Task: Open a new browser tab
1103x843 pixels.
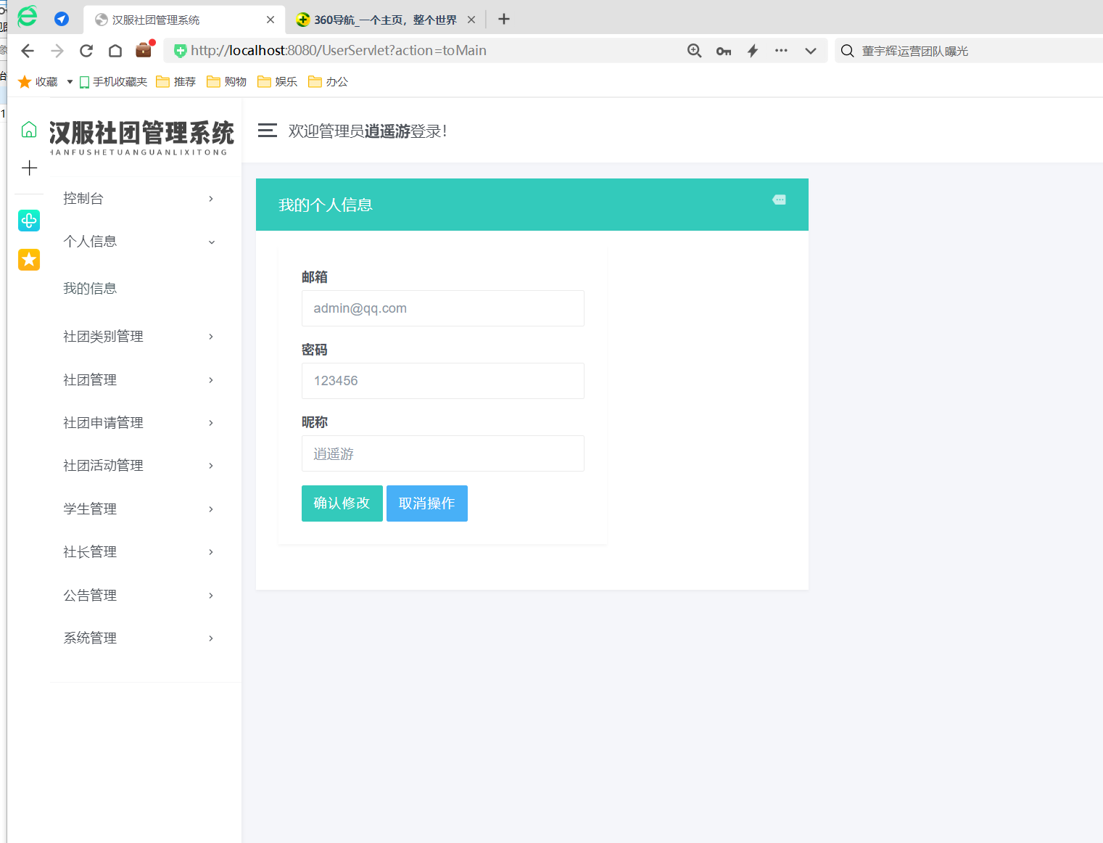Action: tap(504, 19)
